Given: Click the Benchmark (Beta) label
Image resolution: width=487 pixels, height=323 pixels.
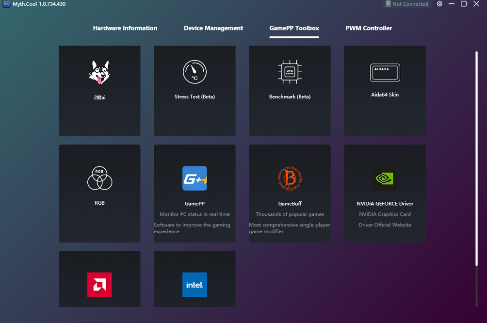Looking at the screenshot, I should (x=290, y=97).
